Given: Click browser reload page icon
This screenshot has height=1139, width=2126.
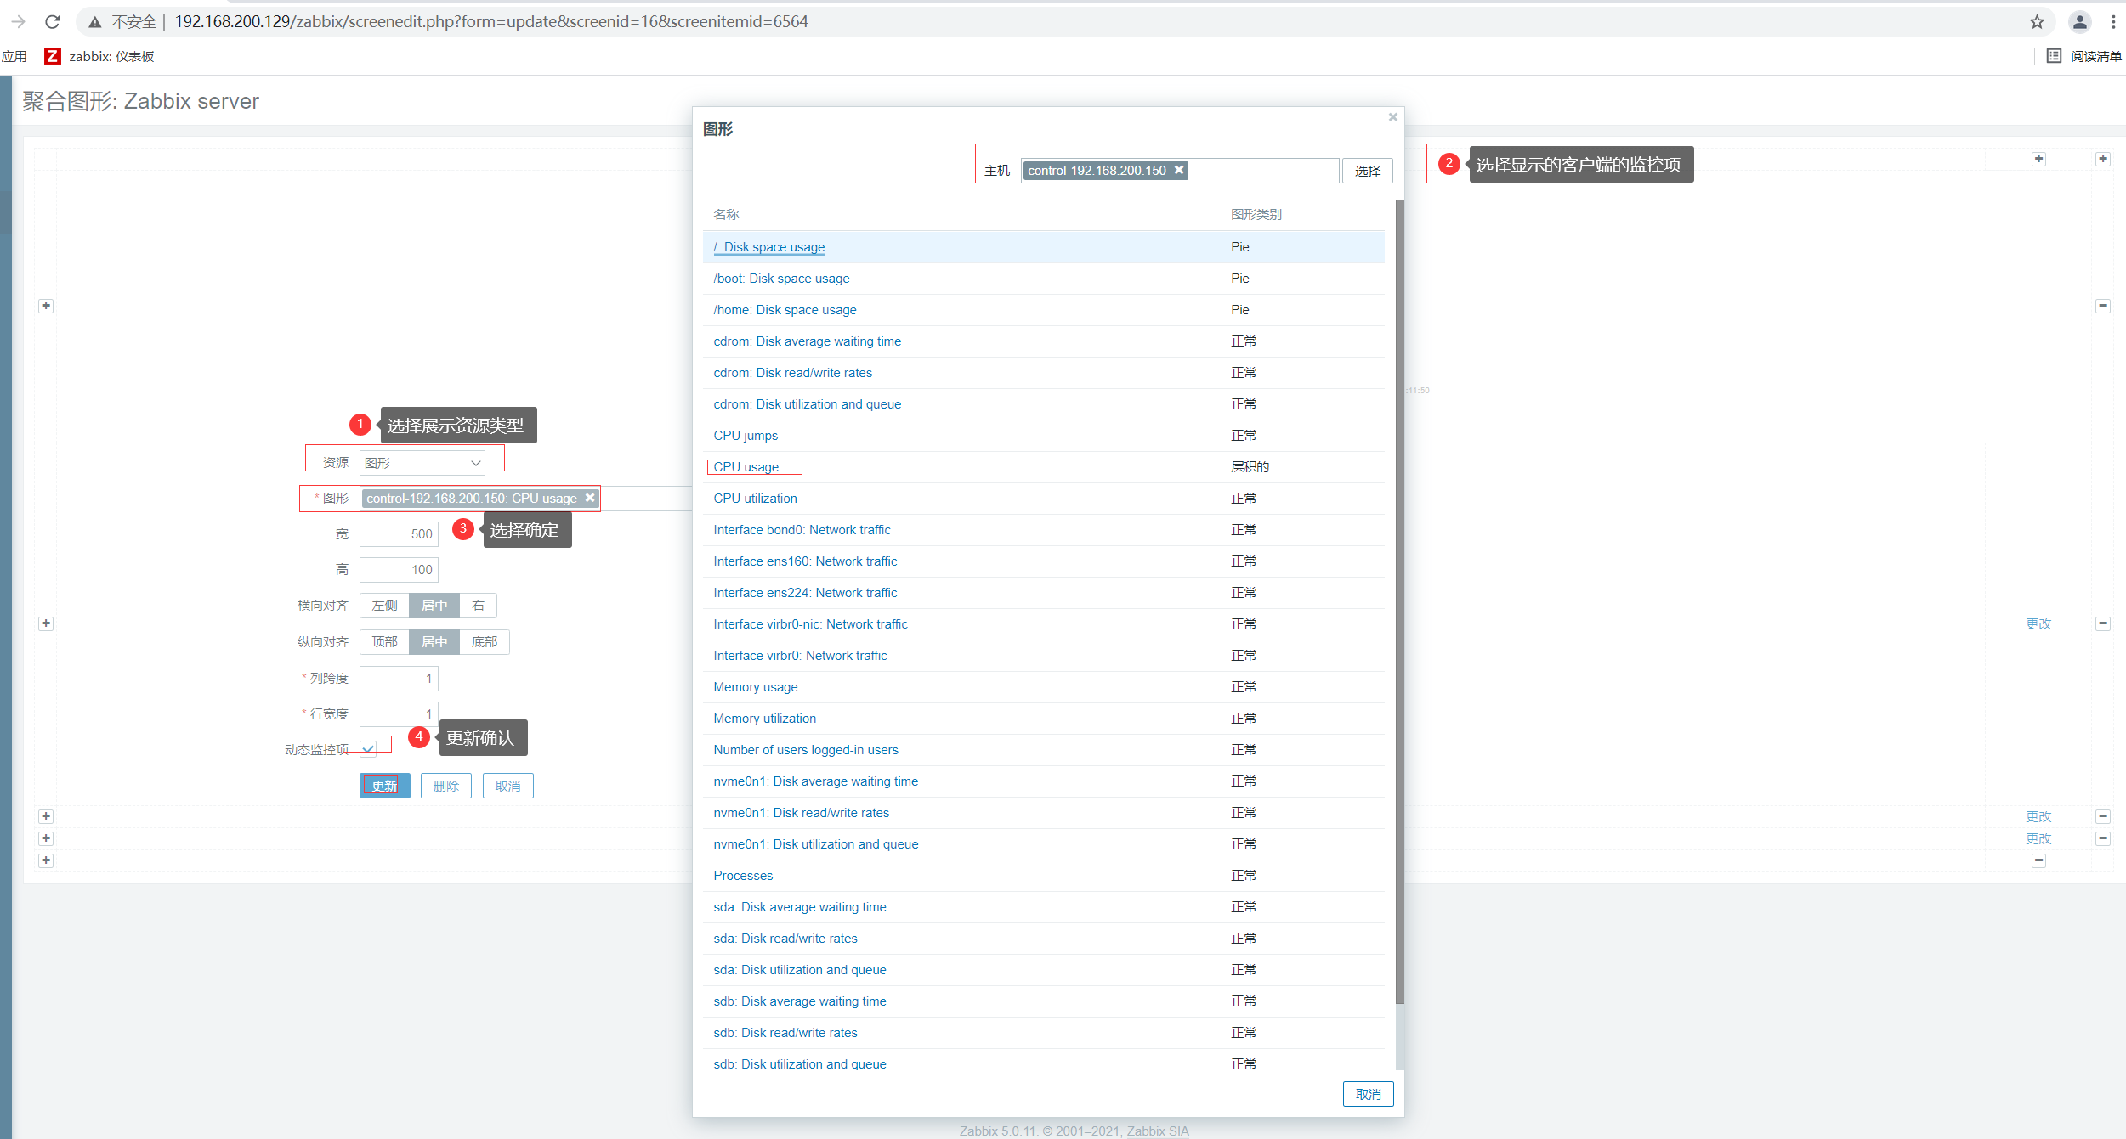Looking at the screenshot, I should [53, 22].
